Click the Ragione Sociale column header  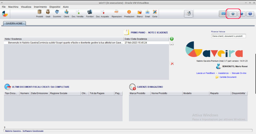point(65,93)
